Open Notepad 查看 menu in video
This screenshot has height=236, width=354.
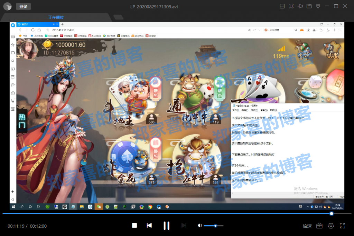point(264,110)
